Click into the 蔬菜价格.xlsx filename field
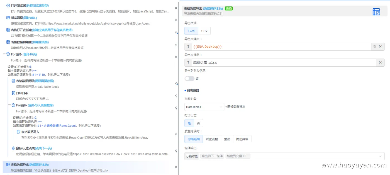 point(284,62)
